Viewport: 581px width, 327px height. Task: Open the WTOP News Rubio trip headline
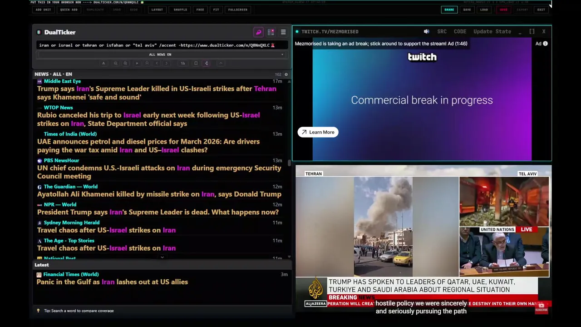148,119
